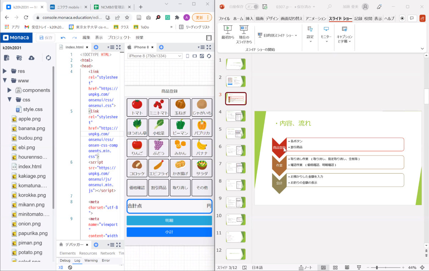429x271 pixels.
Task: Expand the components folder
Action: pos(10,90)
